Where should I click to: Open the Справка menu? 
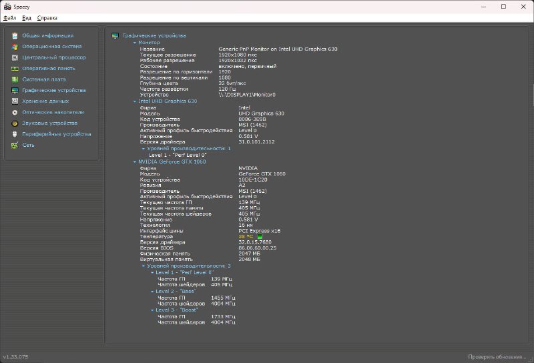tap(47, 18)
